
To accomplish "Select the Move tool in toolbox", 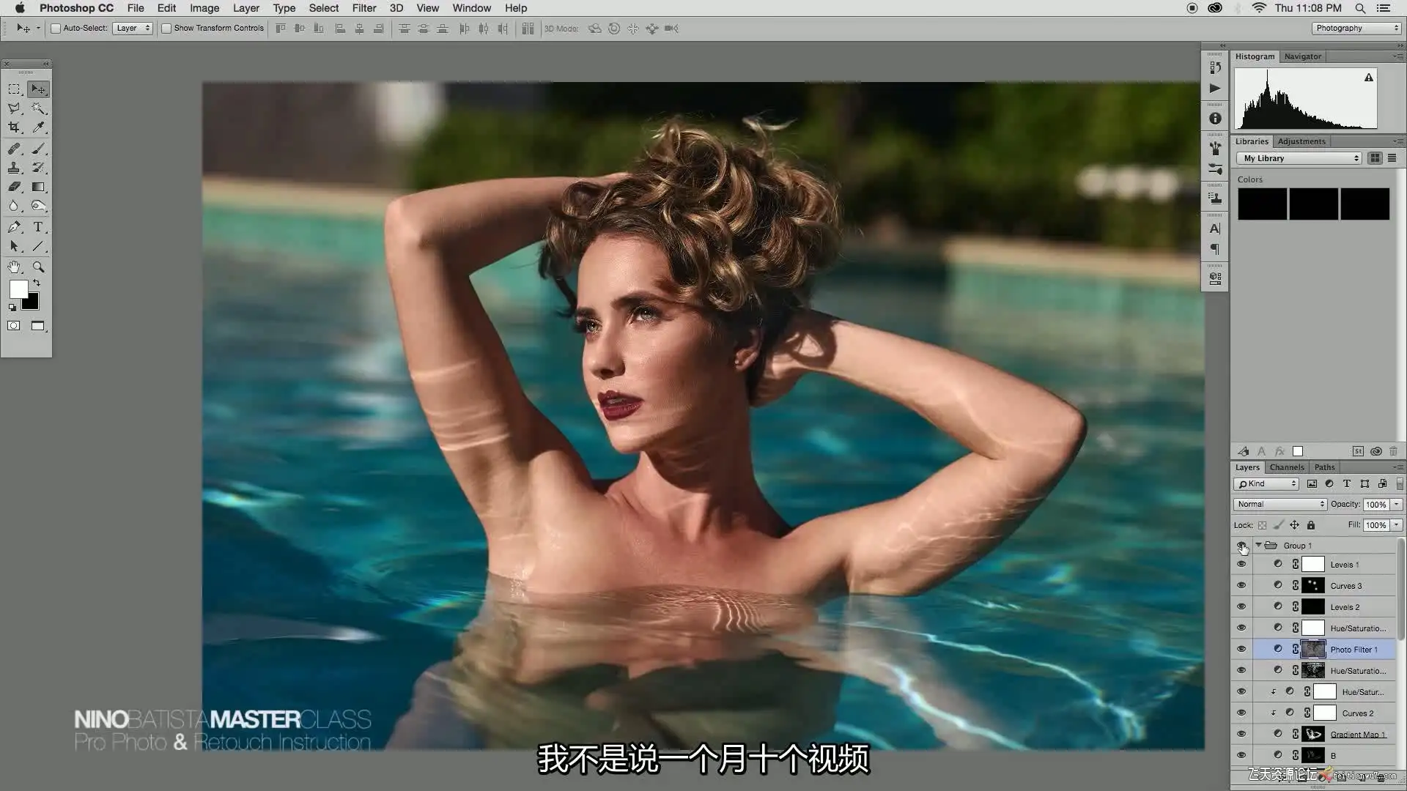I will (x=38, y=89).
